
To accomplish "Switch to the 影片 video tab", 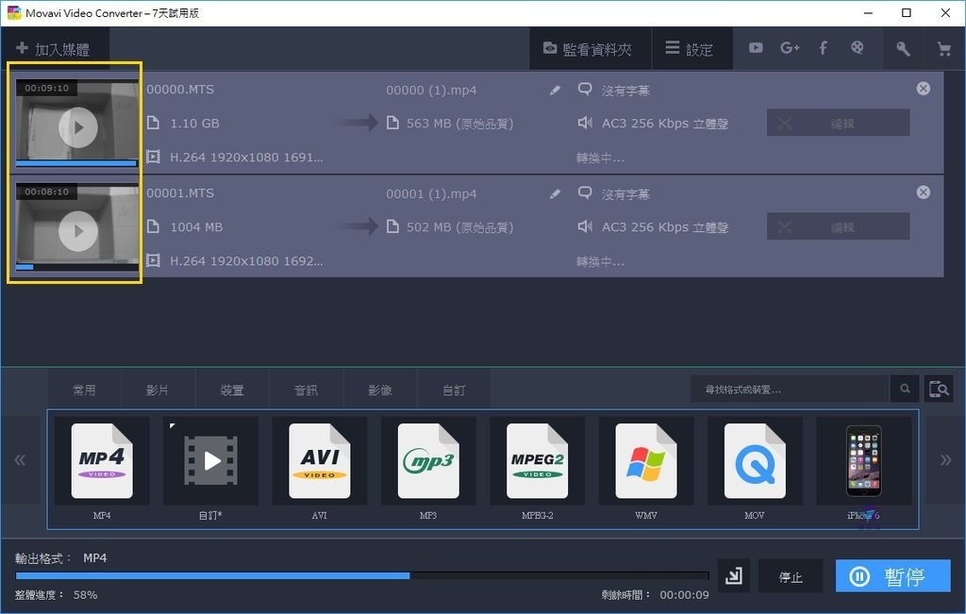I will [x=158, y=390].
